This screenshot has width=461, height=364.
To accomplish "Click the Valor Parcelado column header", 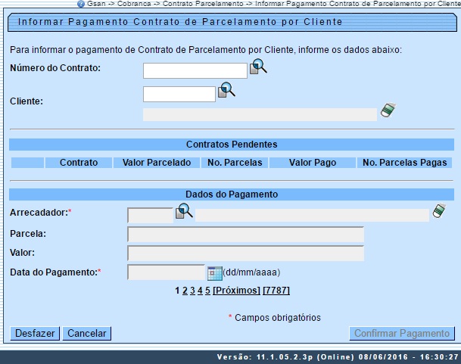I will click(x=157, y=163).
